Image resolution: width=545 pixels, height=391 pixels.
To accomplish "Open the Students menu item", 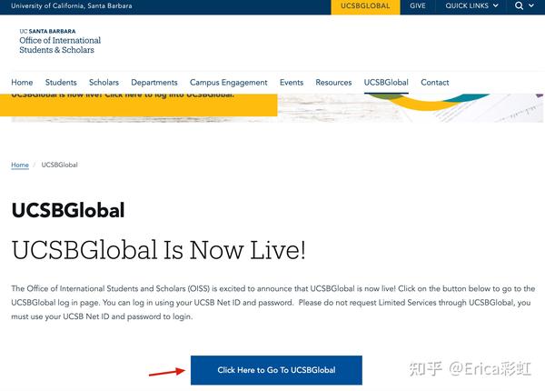I will 61,83.
